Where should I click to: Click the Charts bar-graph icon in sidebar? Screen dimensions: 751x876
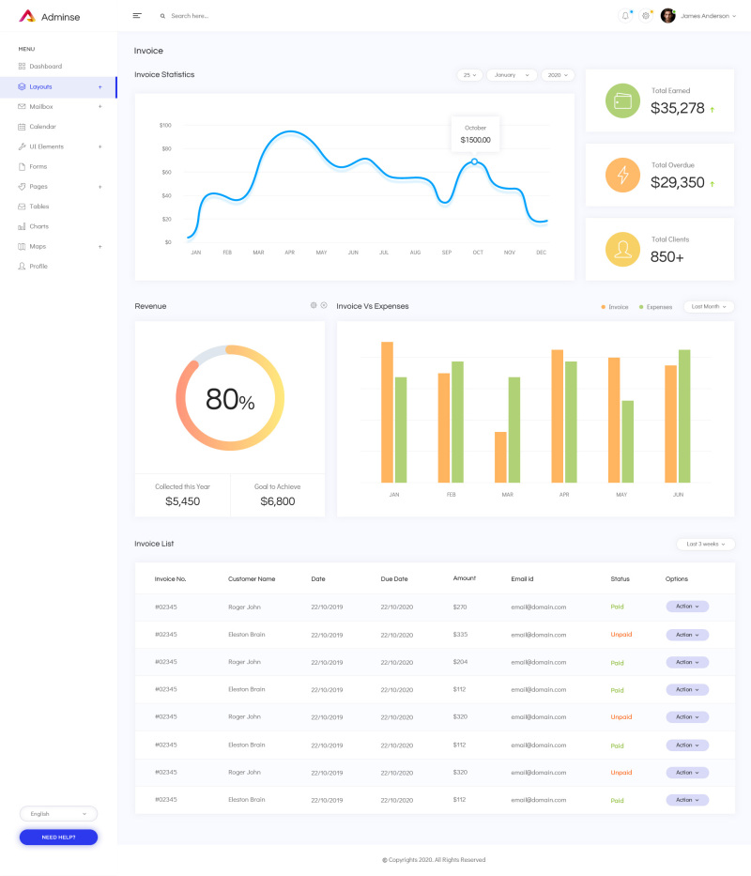[21, 226]
